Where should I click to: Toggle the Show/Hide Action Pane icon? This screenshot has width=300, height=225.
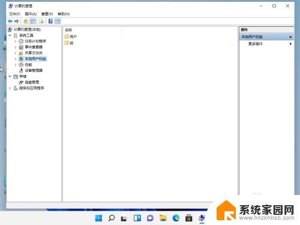pos(58,21)
